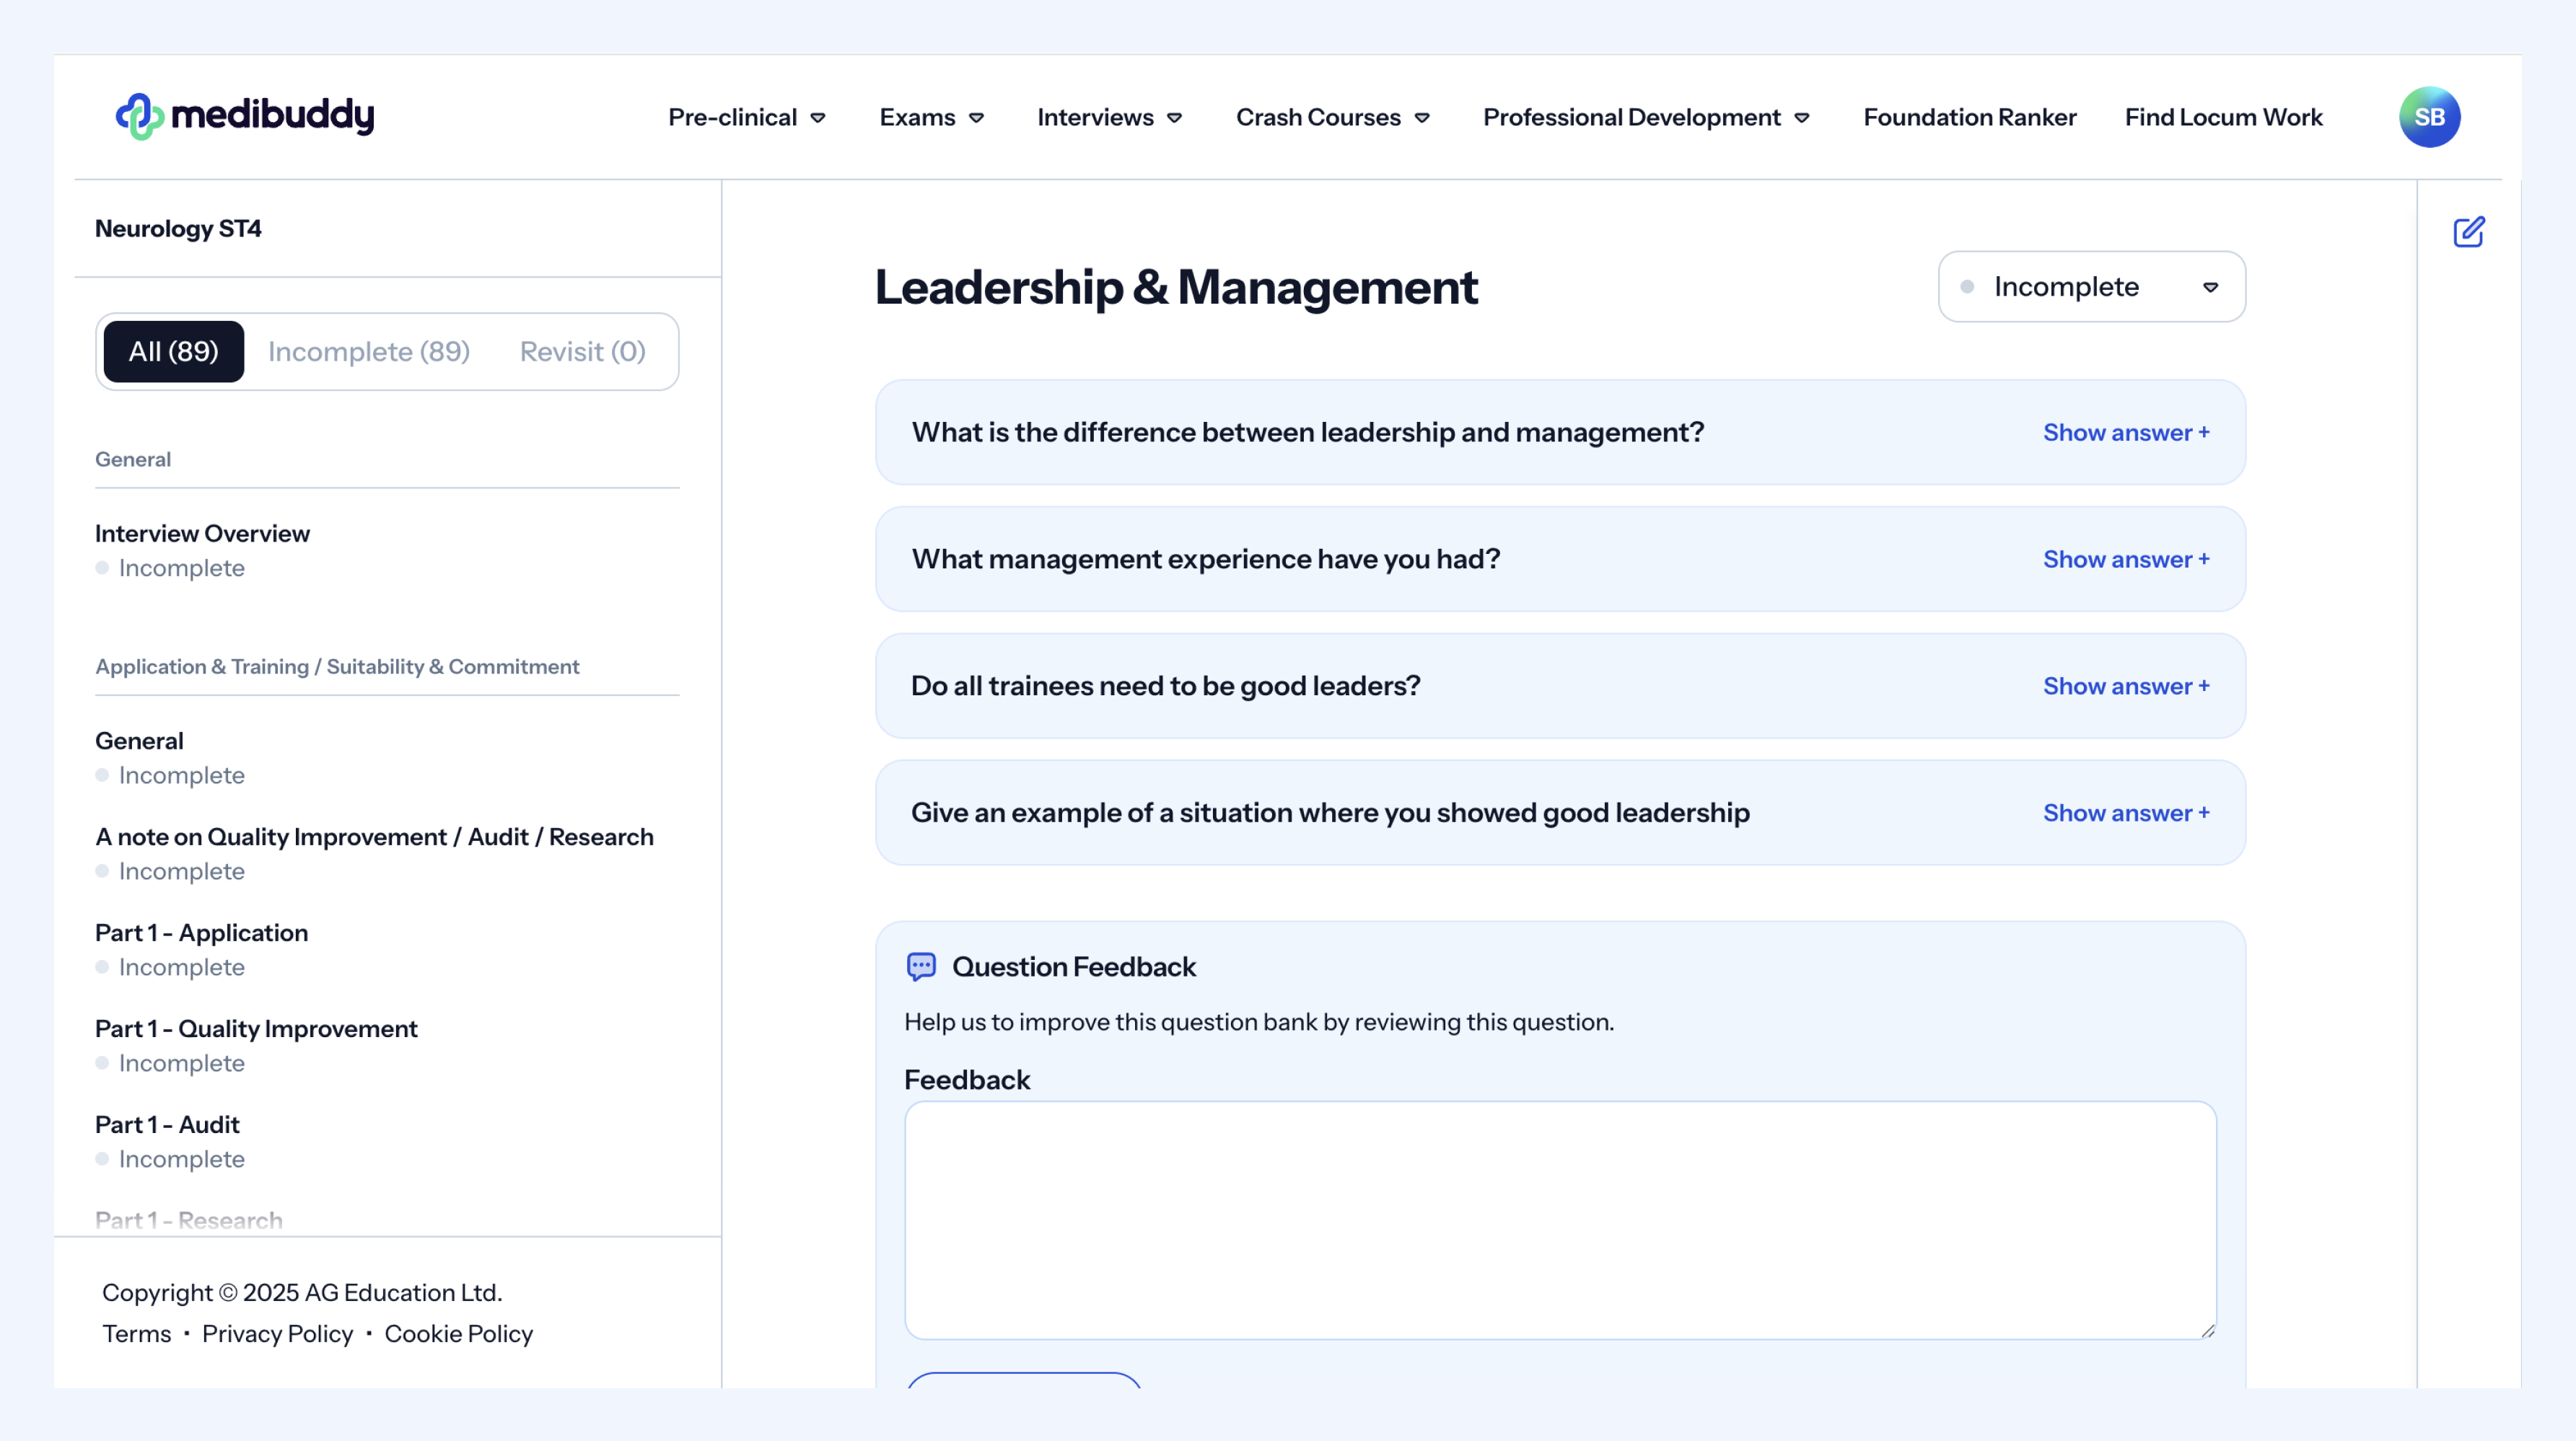Select the Revisit (0) tab

[x=582, y=352]
